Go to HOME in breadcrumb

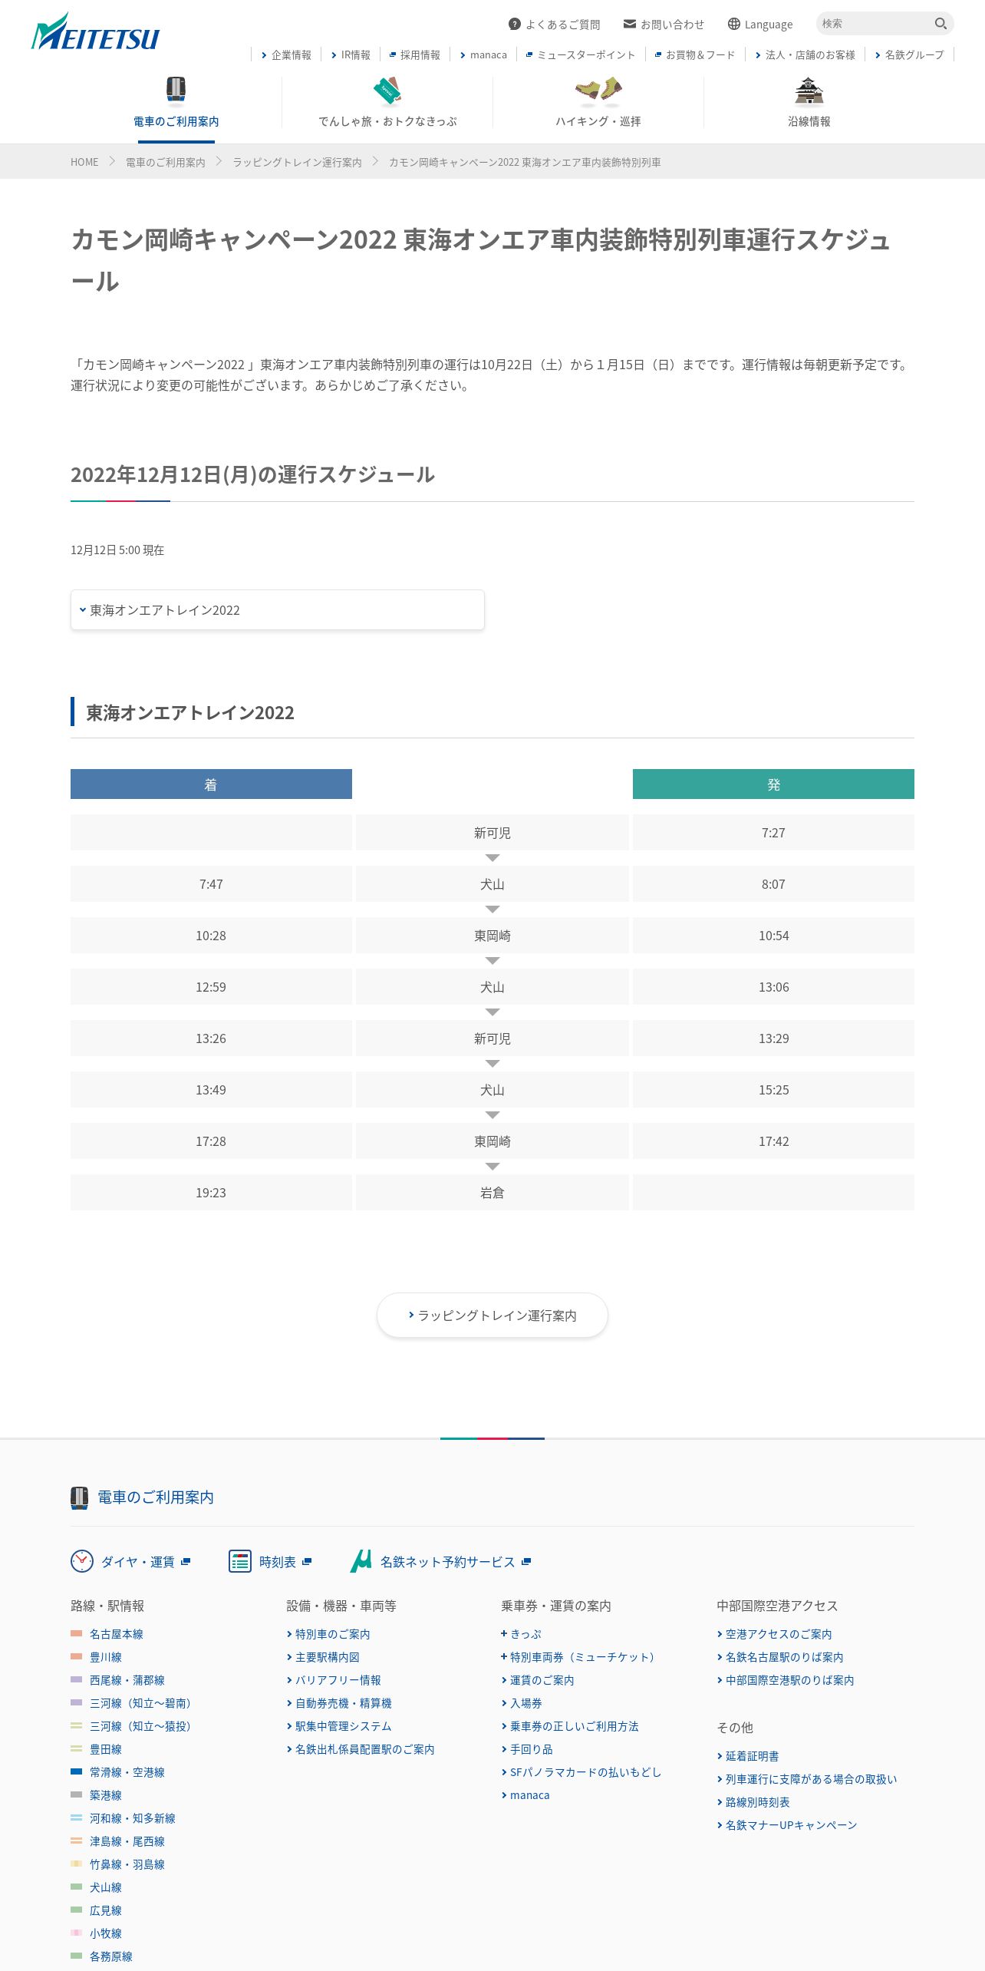[84, 162]
